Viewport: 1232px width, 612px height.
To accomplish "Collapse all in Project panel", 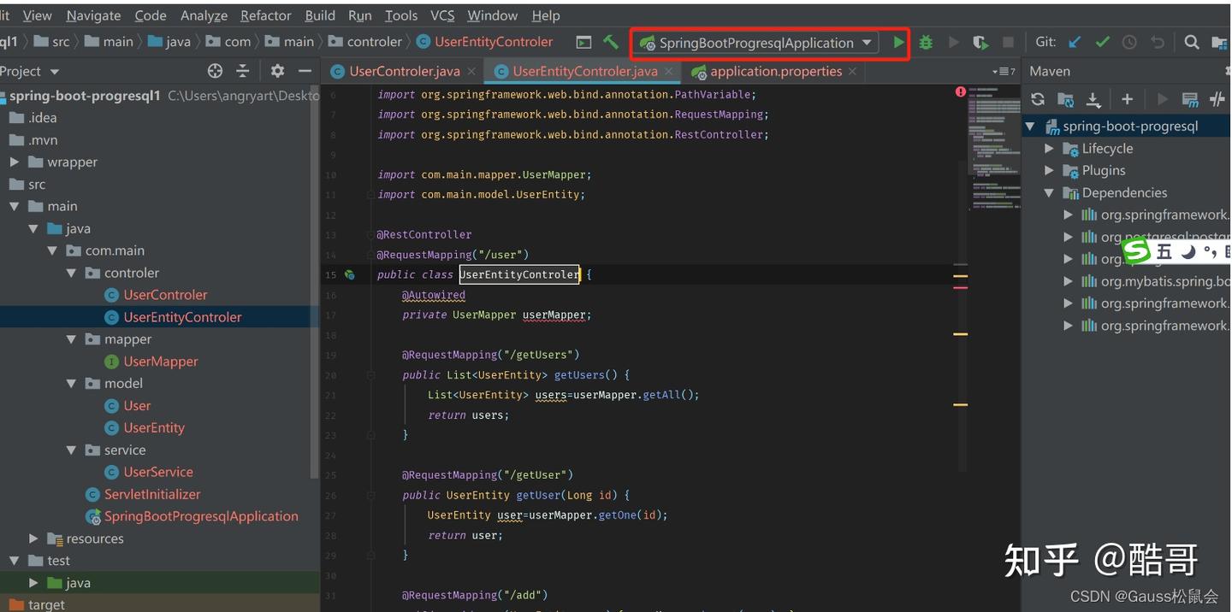I will pos(243,71).
